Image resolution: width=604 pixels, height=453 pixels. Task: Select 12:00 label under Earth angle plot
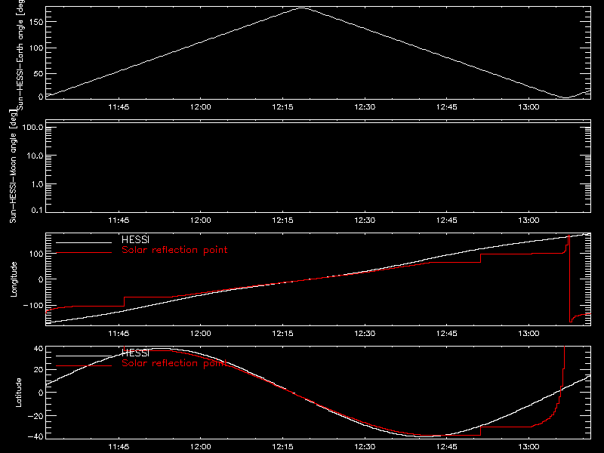[x=201, y=107]
